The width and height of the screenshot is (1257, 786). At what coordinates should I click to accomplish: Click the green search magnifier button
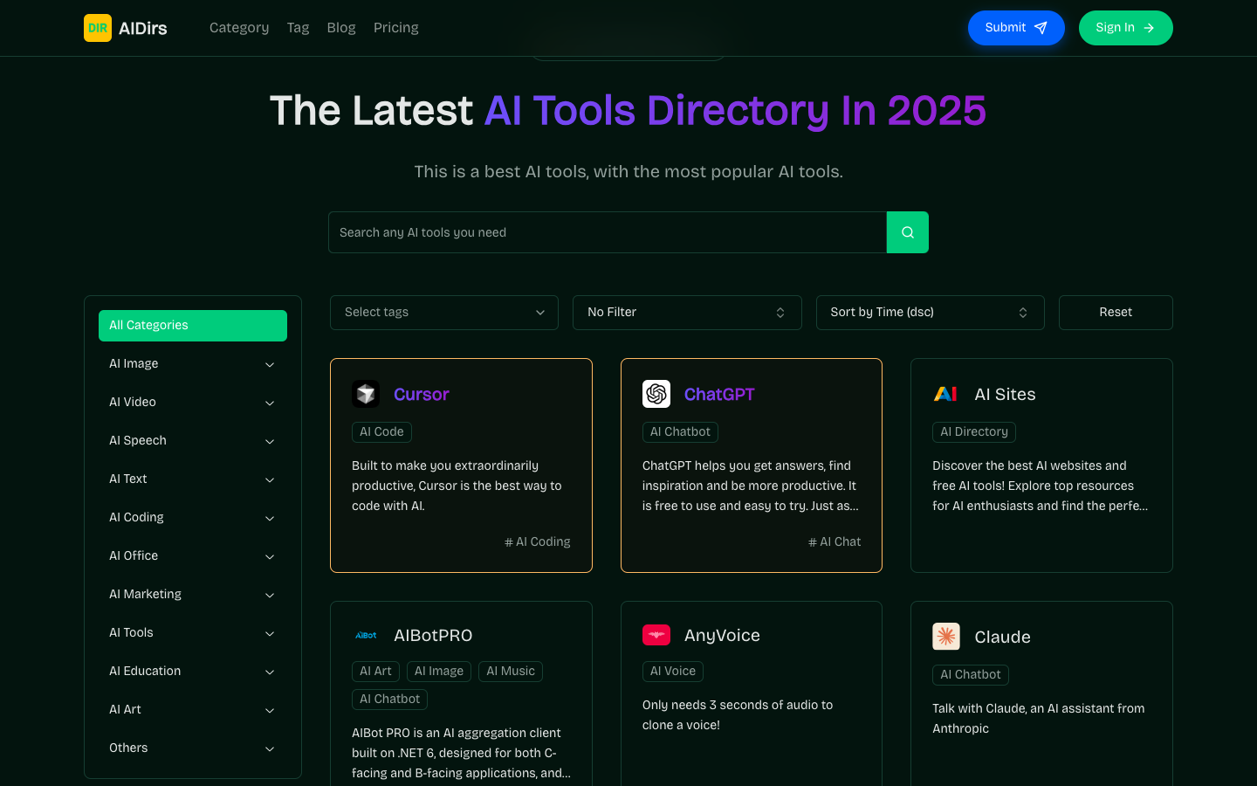click(907, 232)
